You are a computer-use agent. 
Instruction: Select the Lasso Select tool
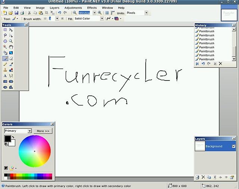5,36
